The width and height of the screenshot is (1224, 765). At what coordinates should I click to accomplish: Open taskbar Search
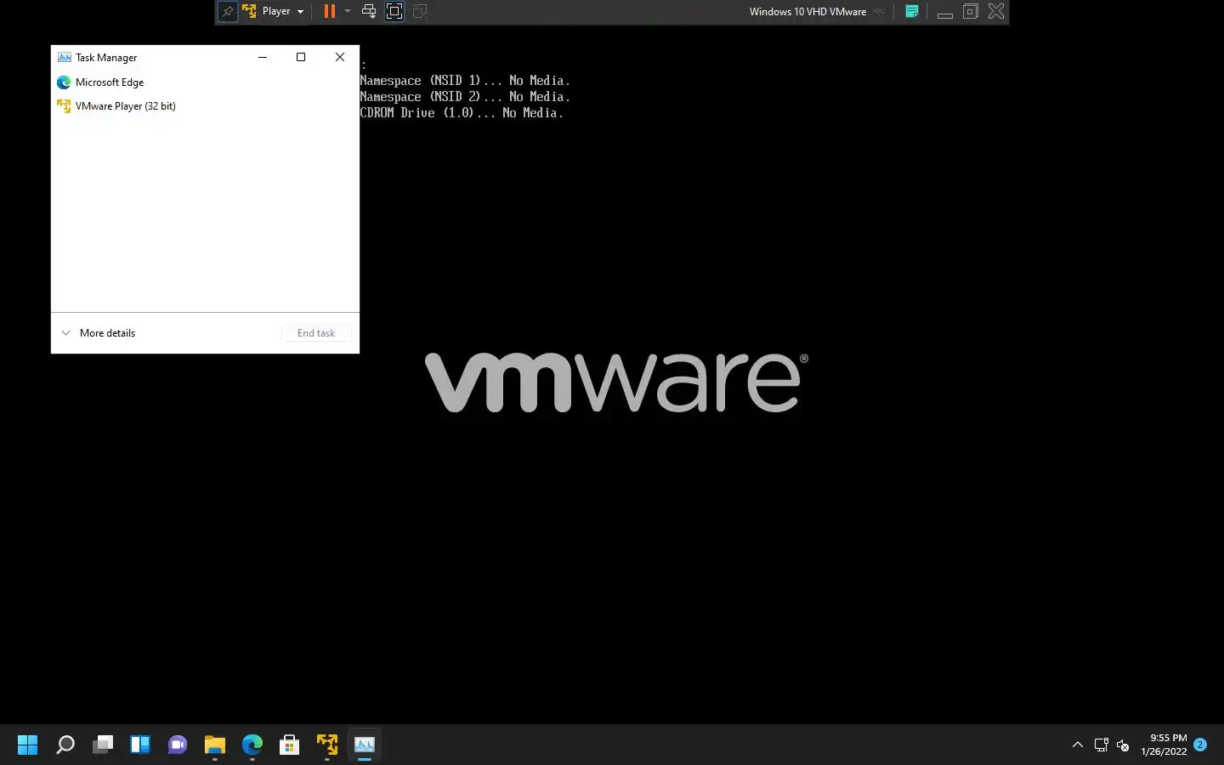[x=65, y=745]
